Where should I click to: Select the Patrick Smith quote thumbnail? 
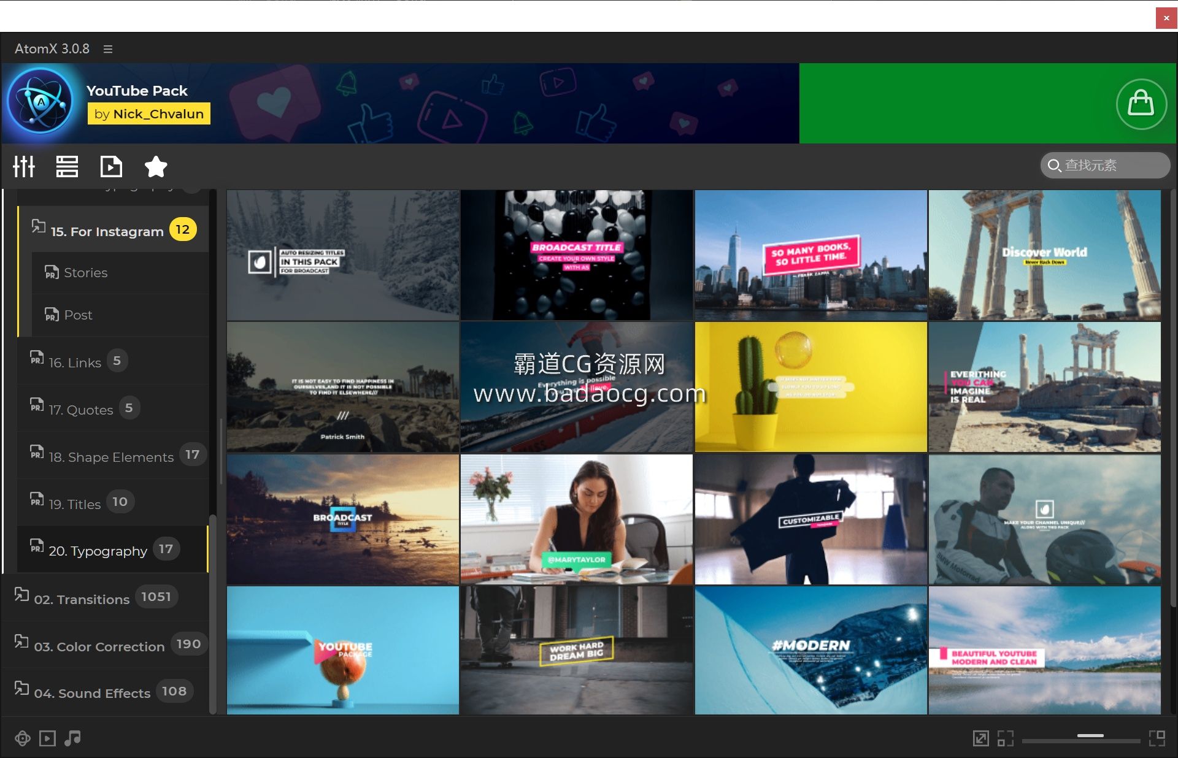[x=343, y=388]
